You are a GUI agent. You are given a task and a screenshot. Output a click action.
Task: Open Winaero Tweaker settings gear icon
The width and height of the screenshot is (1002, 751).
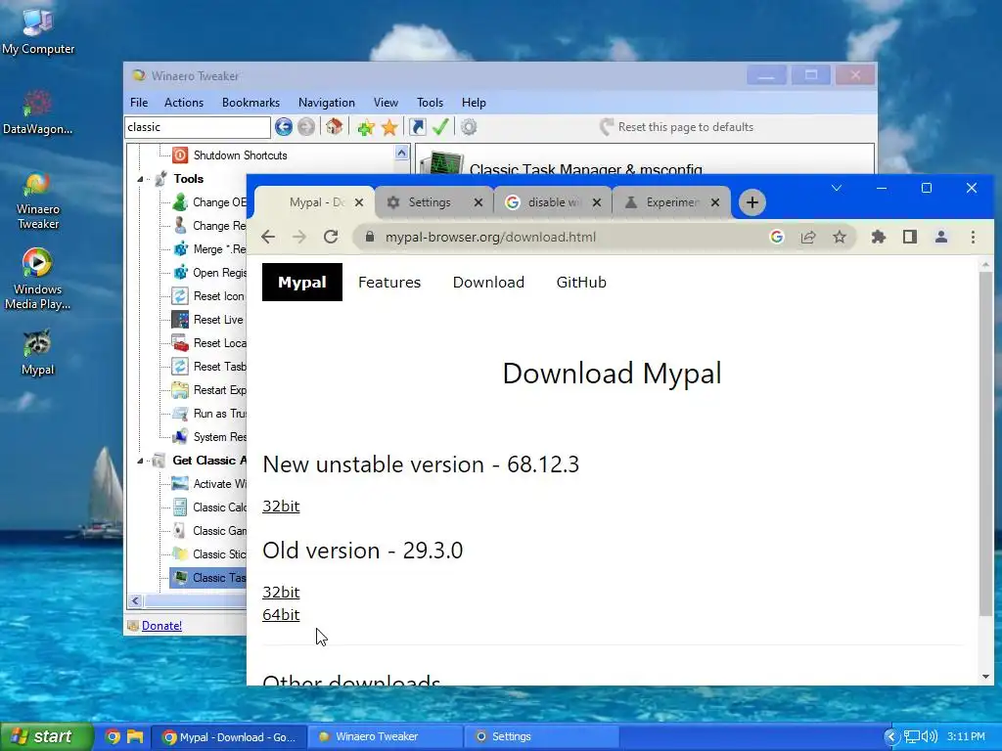tap(469, 127)
